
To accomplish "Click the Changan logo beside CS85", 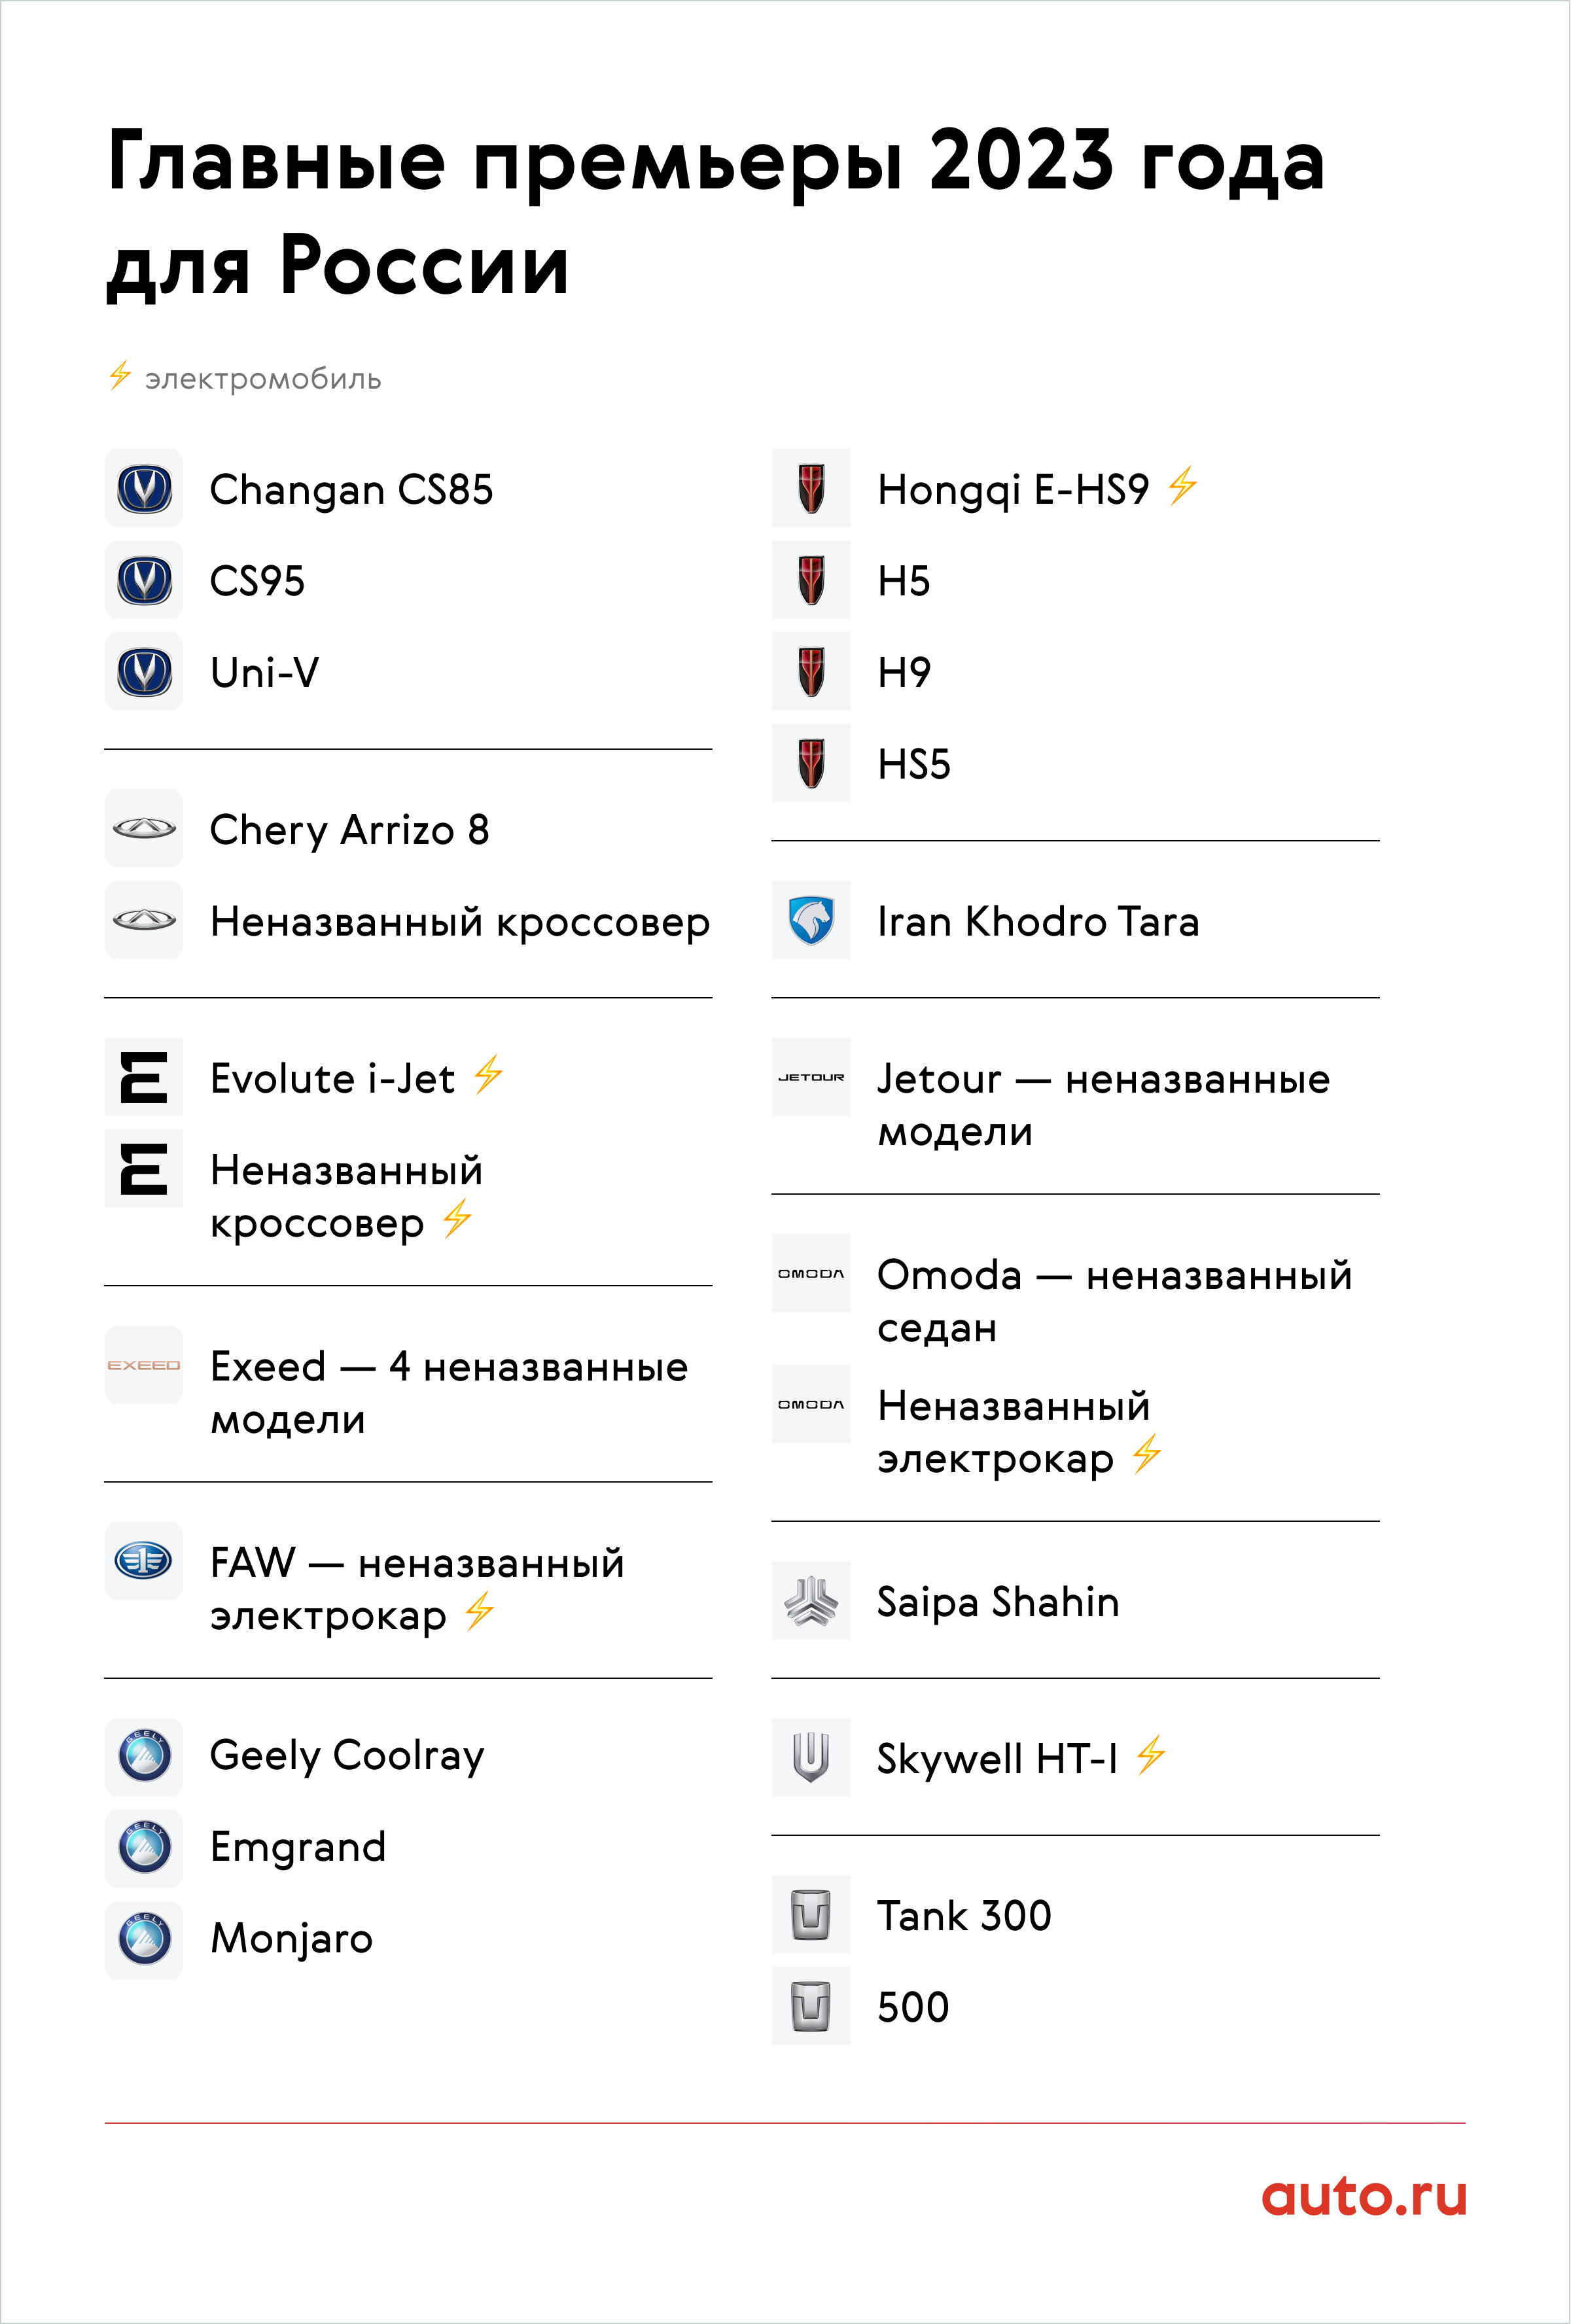I will point(144,489).
